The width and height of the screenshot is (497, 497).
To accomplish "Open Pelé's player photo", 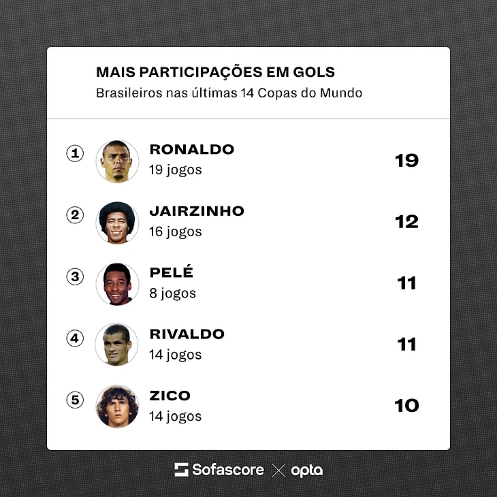I will coord(117,285).
